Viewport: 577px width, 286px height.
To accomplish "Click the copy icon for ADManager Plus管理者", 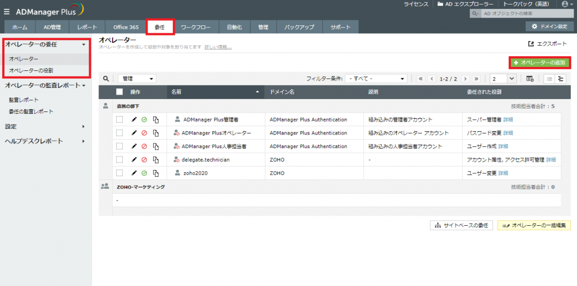I will click(156, 120).
